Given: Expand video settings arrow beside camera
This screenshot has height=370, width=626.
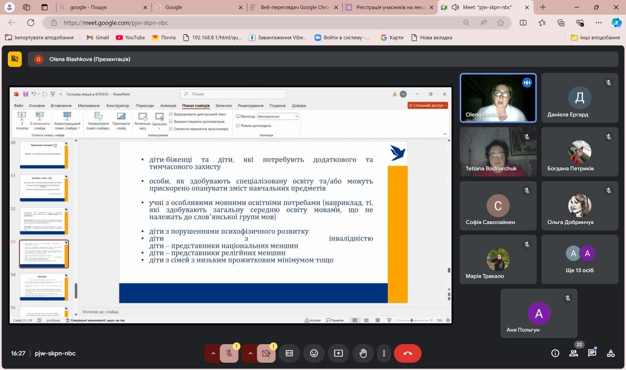Looking at the screenshot, I should click(250, 353).
